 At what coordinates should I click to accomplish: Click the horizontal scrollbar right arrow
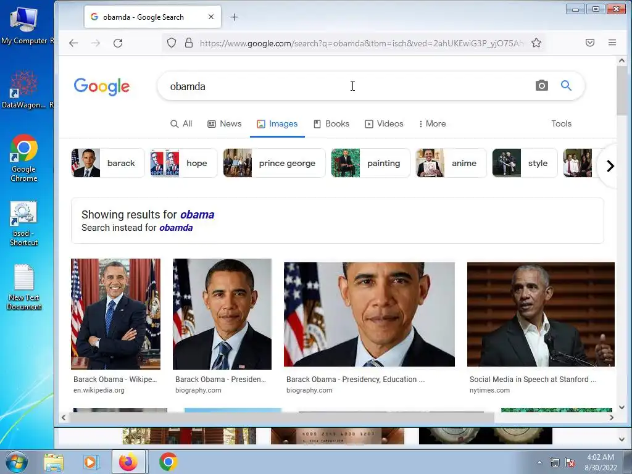(612, 418)
